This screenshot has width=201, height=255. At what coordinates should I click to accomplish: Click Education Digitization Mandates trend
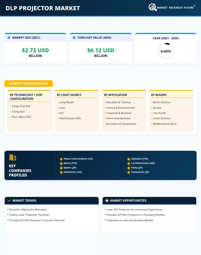[x=28, y=210]
